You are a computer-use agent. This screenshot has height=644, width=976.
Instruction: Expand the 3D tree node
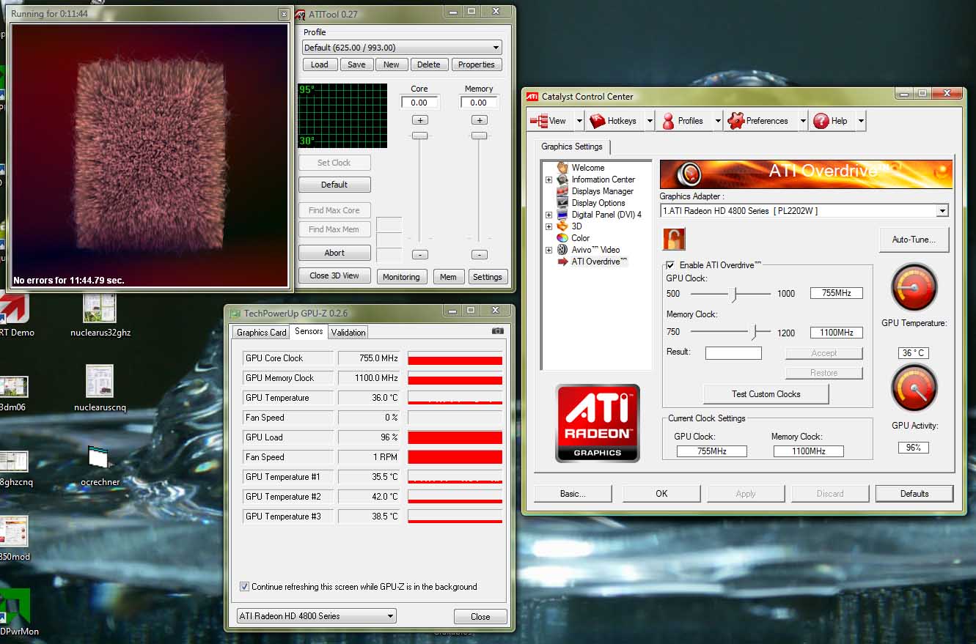tap(548, 226)
